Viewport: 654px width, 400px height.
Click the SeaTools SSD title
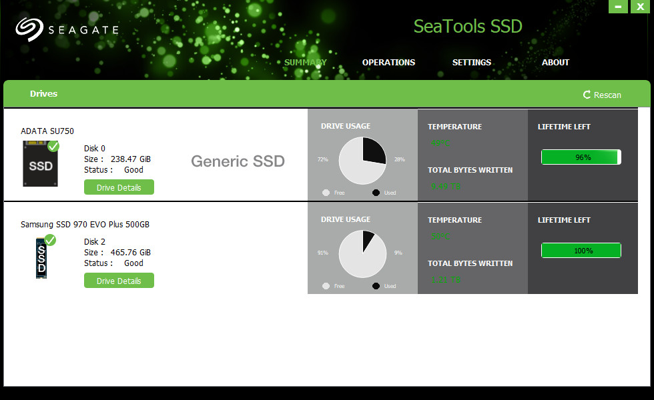click(468, 26)
